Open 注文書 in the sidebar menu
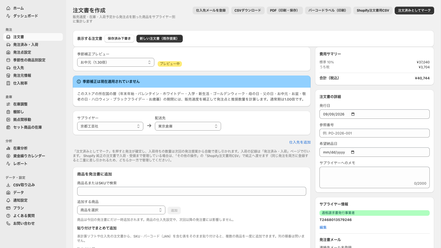The image size is (441, 248). click(33, 37)
